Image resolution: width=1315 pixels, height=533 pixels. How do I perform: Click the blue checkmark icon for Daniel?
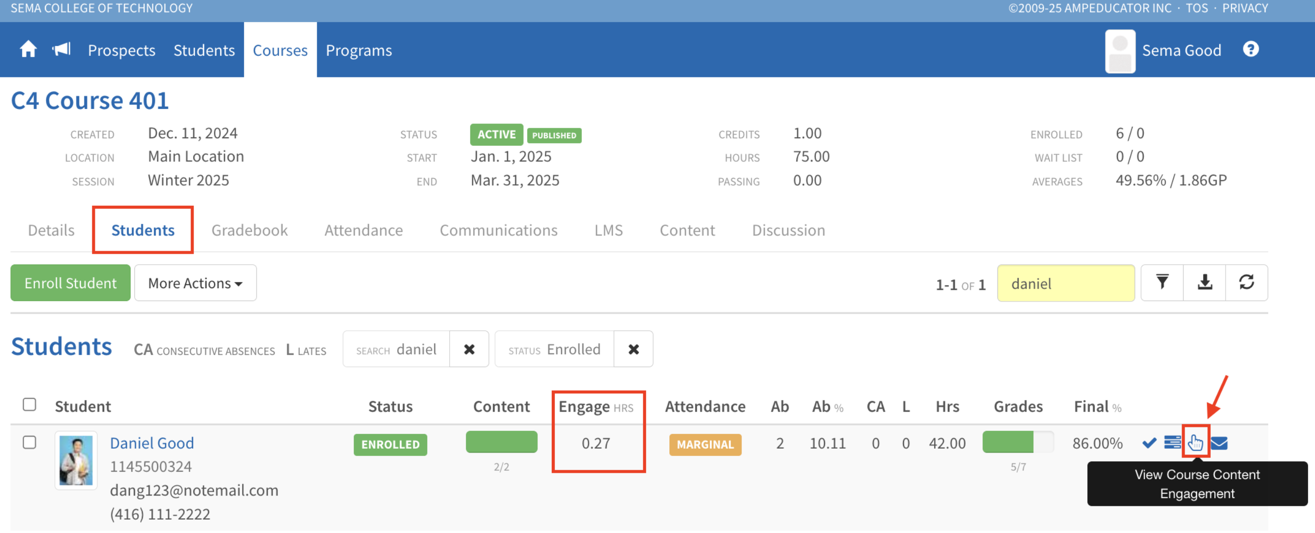tap(1149, 443)
